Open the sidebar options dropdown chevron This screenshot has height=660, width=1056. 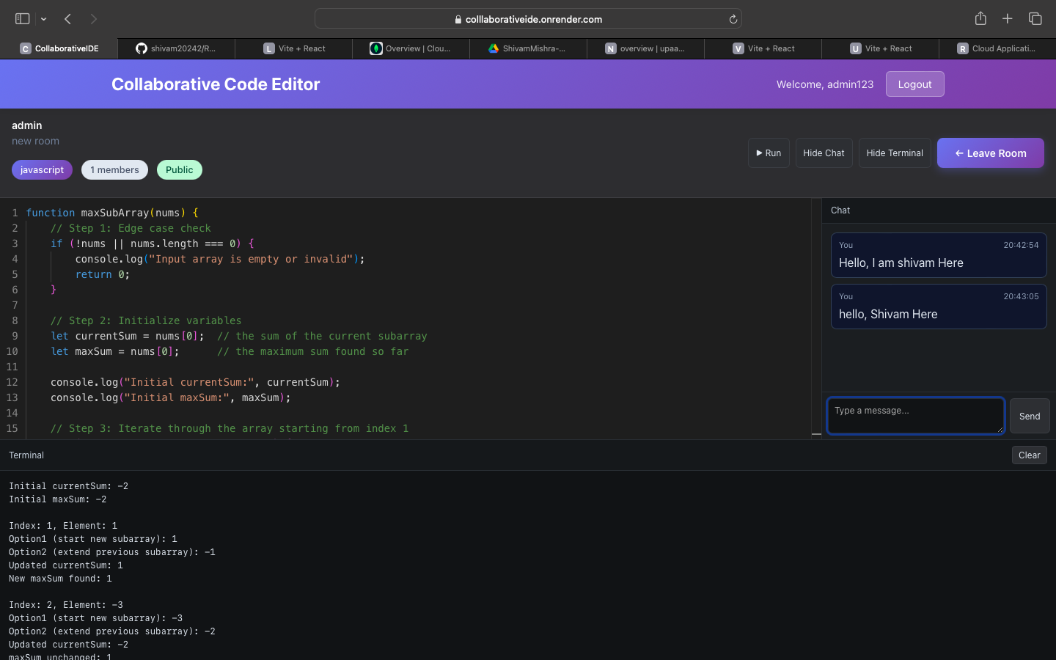coord(44,19)
